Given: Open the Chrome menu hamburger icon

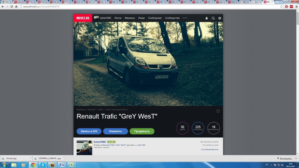Looking at the screenshot, I should pyautogui.click(x=297, y=7).
